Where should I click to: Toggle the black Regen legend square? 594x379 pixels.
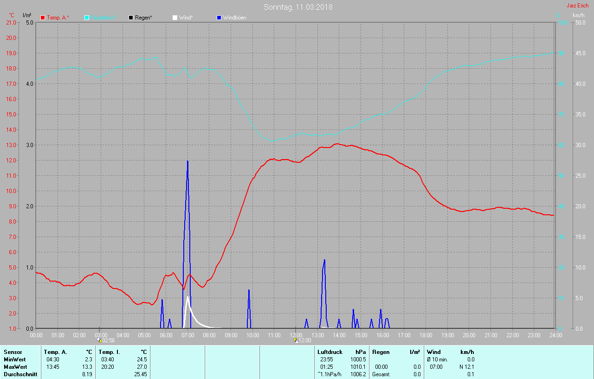tap(131, 18)
